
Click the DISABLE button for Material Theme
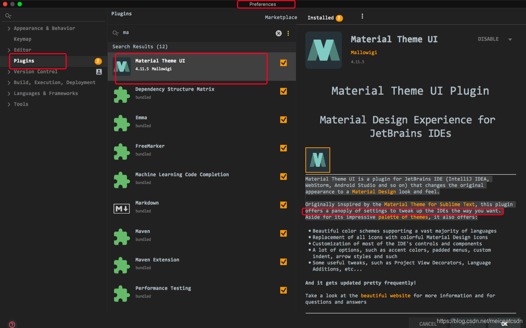[x=488, y=39]
